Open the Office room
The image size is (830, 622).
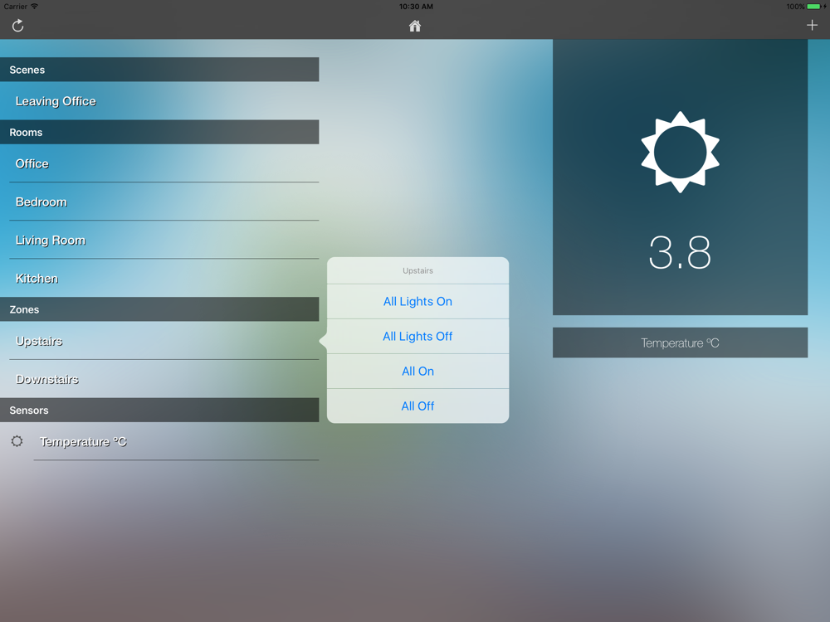[x=32, y=164]
